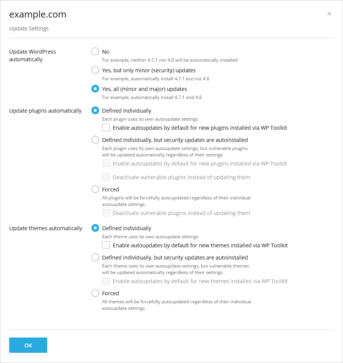Screen dimensions: 343x363
Task: Enable autoupdates for new themes checkbox
Action: point(106,245)
